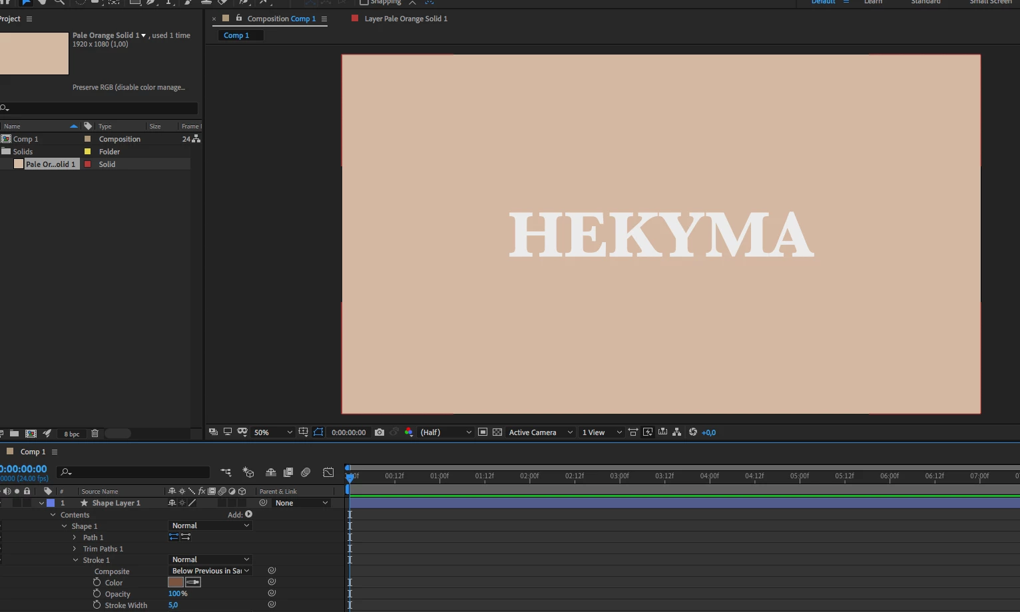Viewport: 1020px width, 612px height.
Task: Click the Color eyedropper for Stroke 1
Action: (193, 582)
